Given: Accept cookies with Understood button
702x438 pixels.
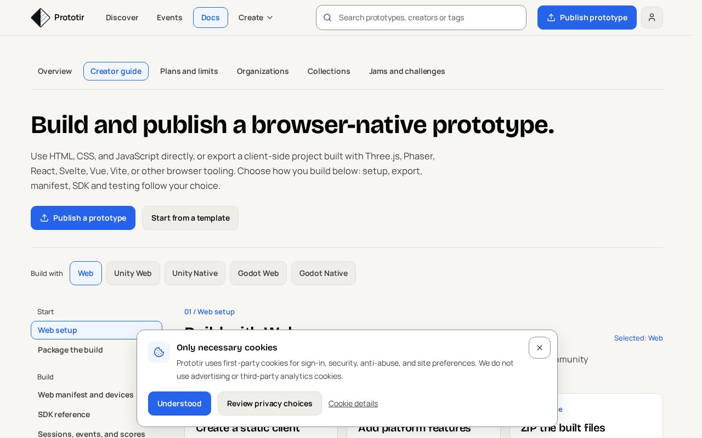Looking at the screenshot, I should click(179, 404).
